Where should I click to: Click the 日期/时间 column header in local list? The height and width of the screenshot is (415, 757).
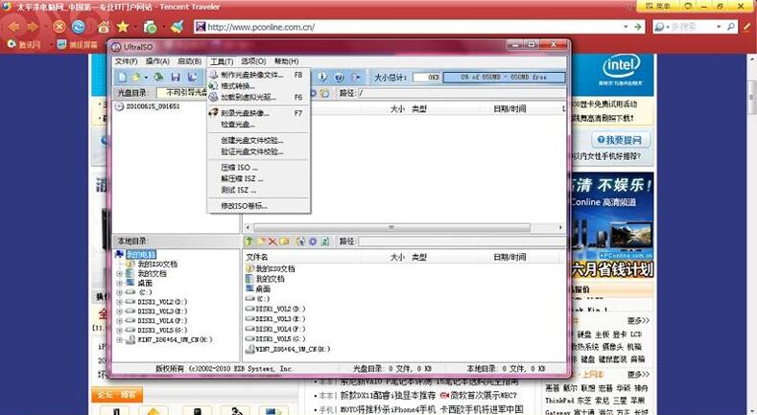(x=509, y=257)
